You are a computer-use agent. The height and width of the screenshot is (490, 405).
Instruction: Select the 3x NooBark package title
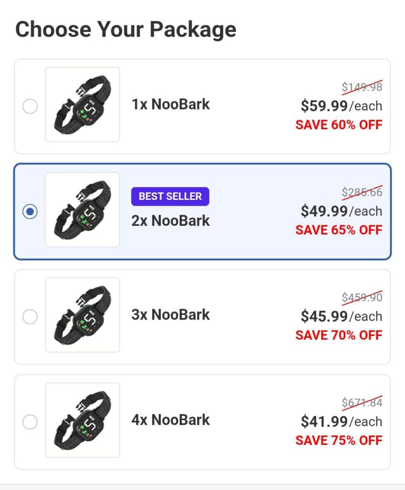(171, 314)
